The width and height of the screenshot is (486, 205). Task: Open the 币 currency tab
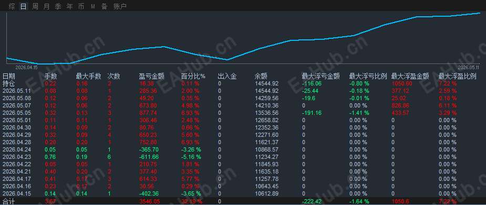pyautogui.click(x=81, y=6)
